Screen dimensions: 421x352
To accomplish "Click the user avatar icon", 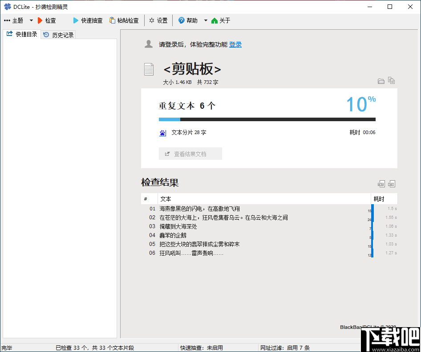I will 149,44.
